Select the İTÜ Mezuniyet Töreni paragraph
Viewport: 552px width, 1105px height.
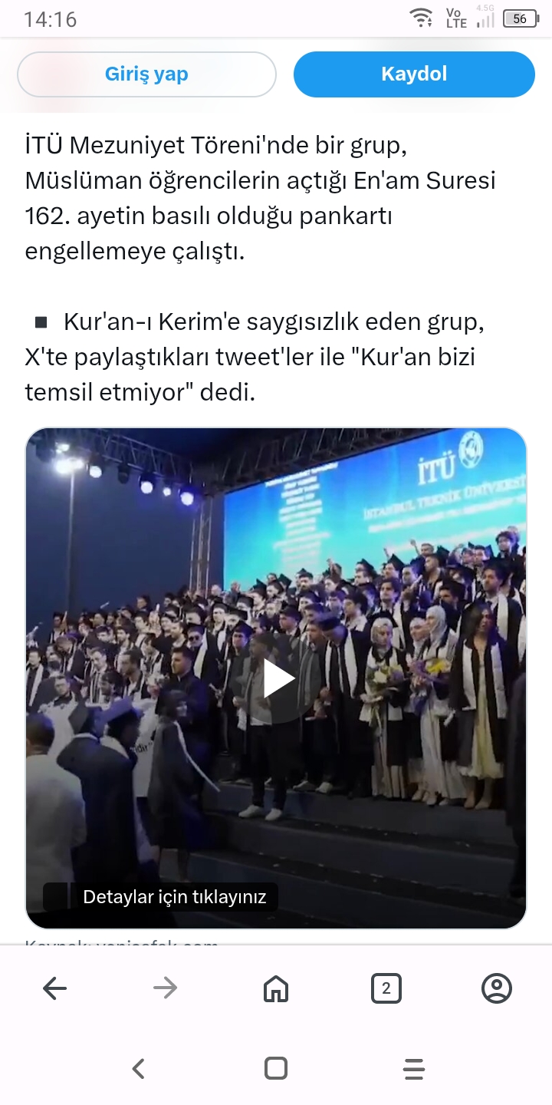[x=261, y=198]
